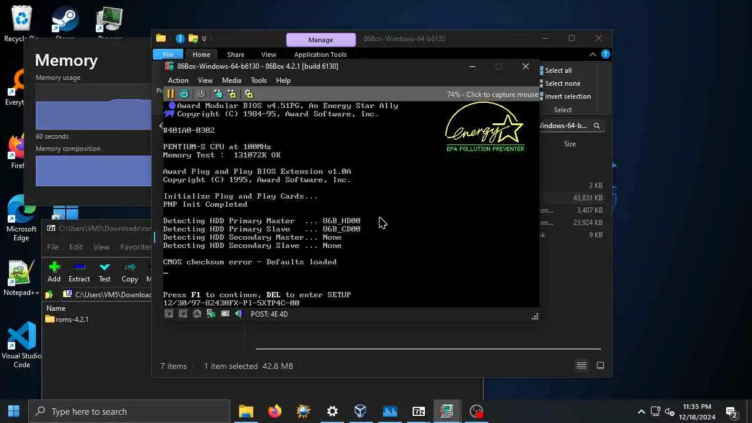Viewport: 752px width, 423px height.
Task: Click the second floppy drive status icon
Action: click(183, 314)
